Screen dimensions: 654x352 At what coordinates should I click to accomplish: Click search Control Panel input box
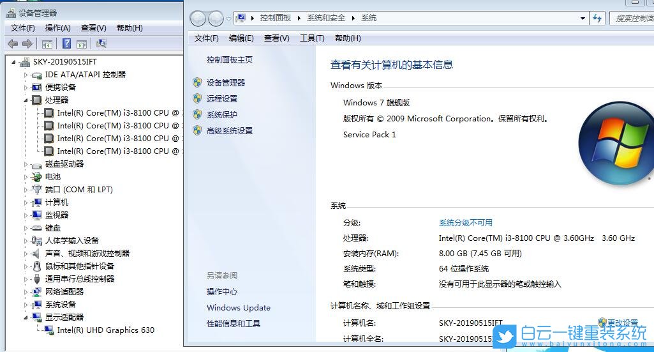click(x=632, y=18)
